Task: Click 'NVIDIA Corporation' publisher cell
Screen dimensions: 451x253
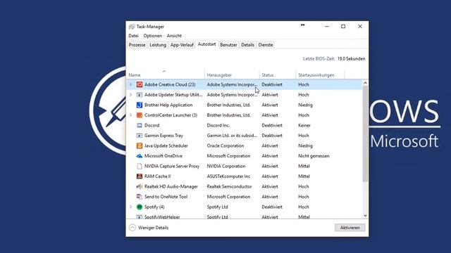Action: pos(226,166)
